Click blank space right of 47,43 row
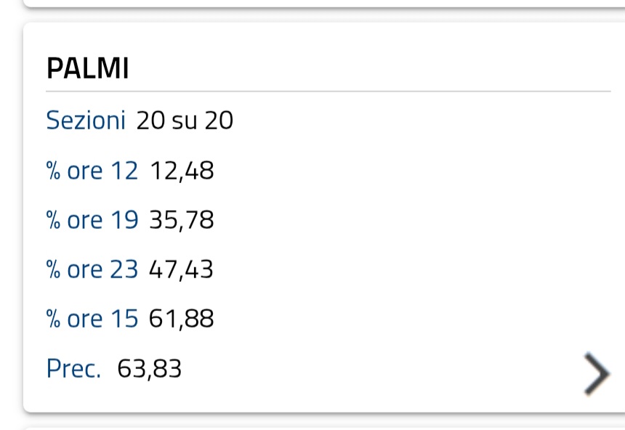Screen dimensions: 625x430 (413, 269)
